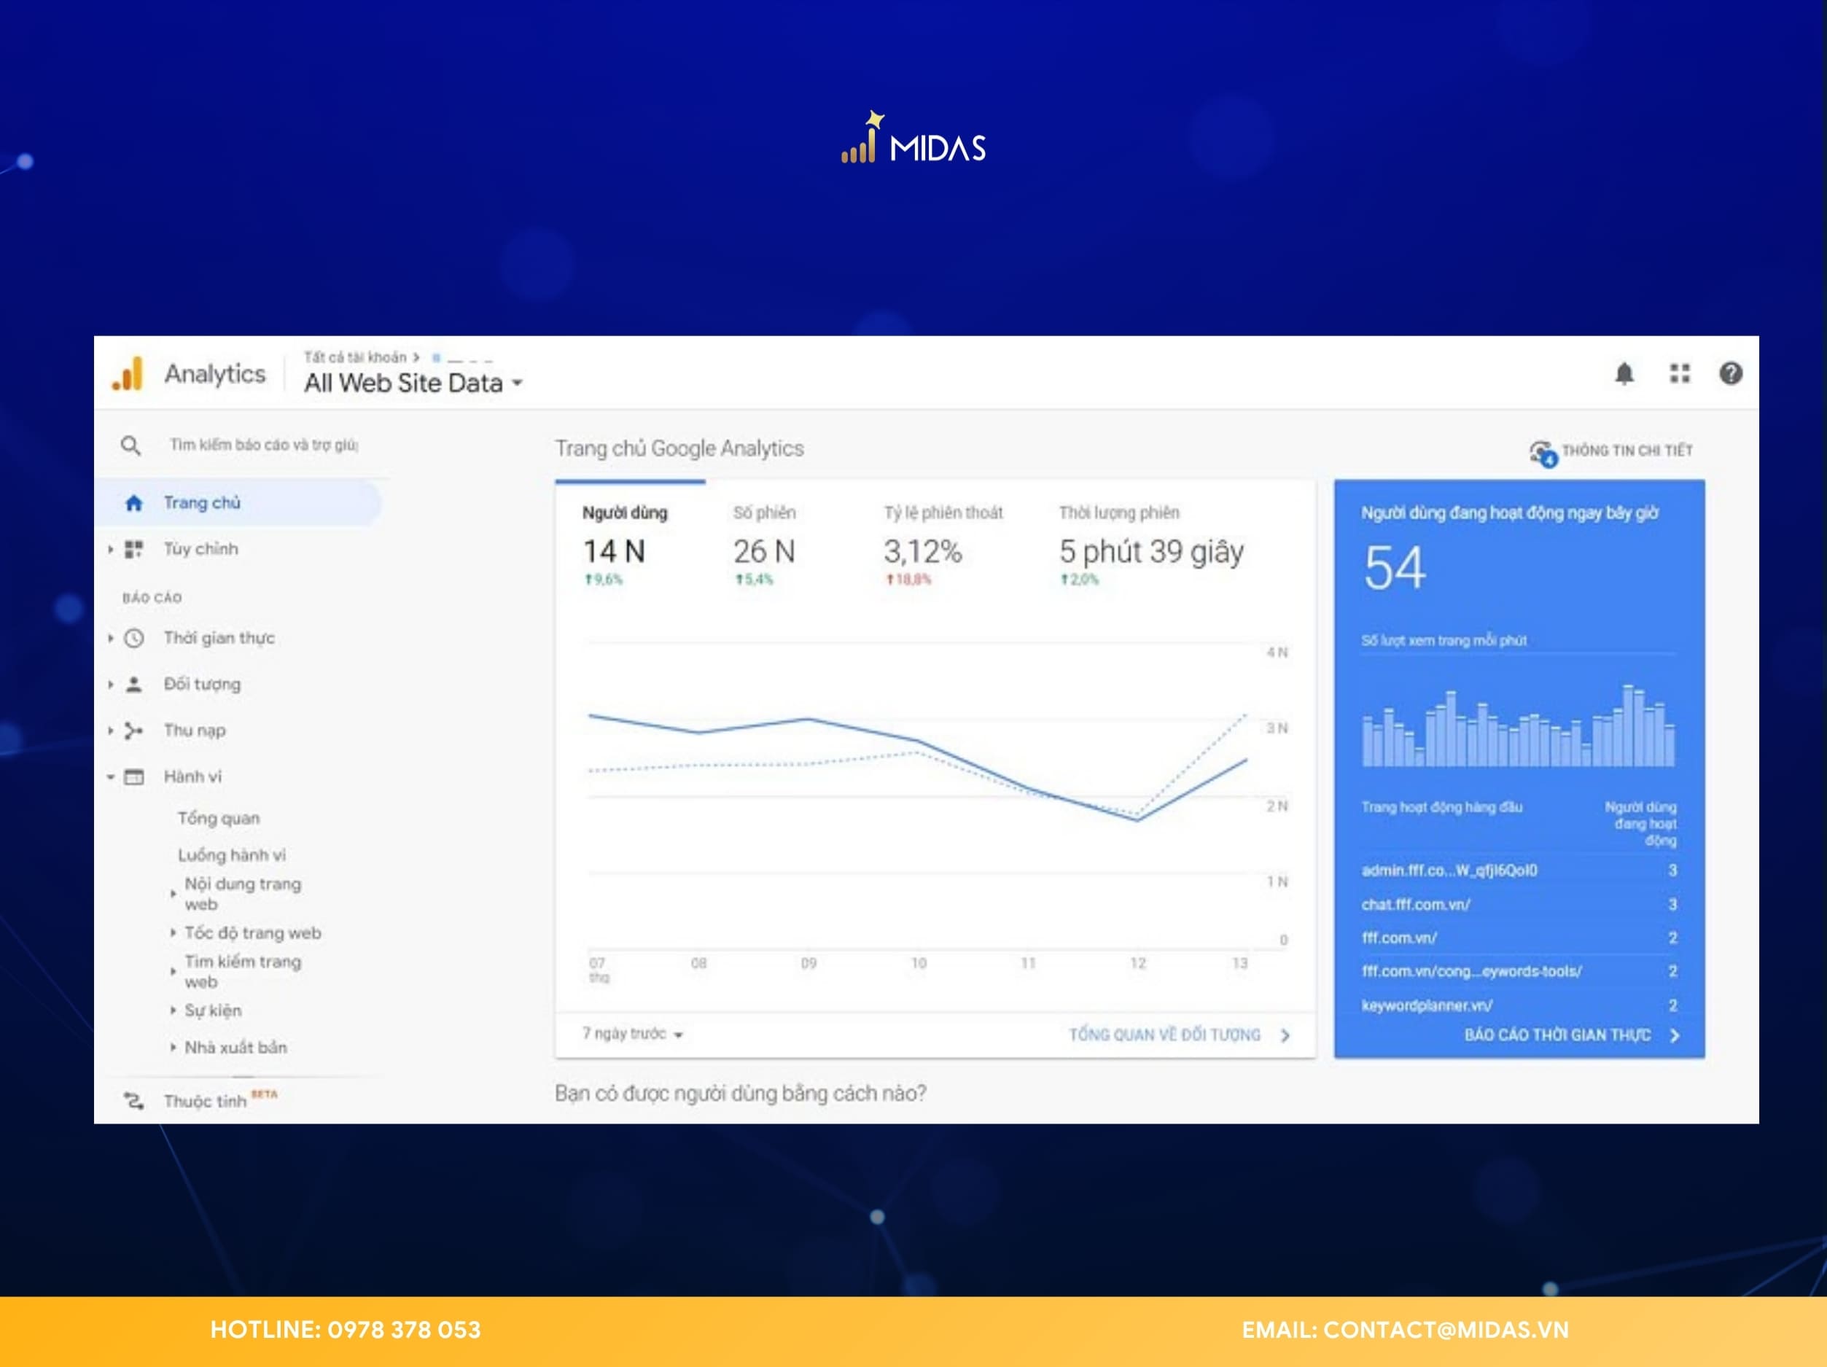This screenshot has width=1827, height=1367.
Task: Click the Trang chủ home icon
Action: click(x=134, y=503)
